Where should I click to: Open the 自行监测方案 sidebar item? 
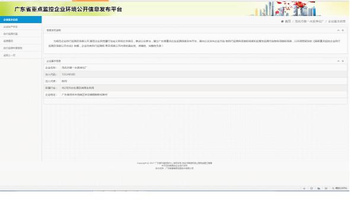21,34
